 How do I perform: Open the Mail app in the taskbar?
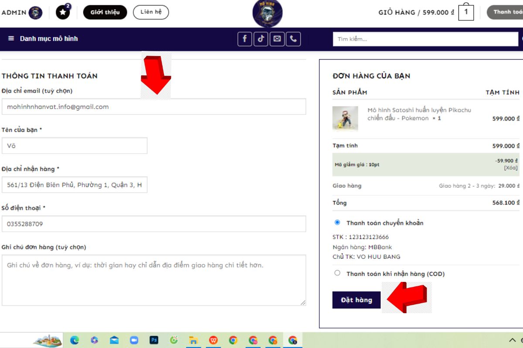point(114,340)
